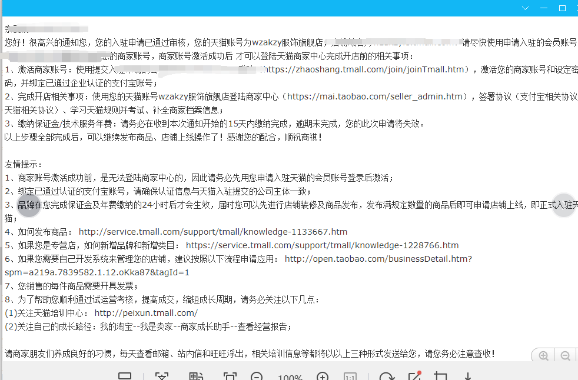578x380 pixels.
Task: Click the 100% zoom level indicator
Action: coord(290,377)
